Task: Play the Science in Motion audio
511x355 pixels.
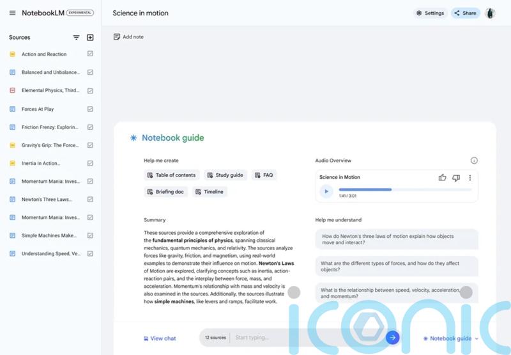Action: point(326,191)
